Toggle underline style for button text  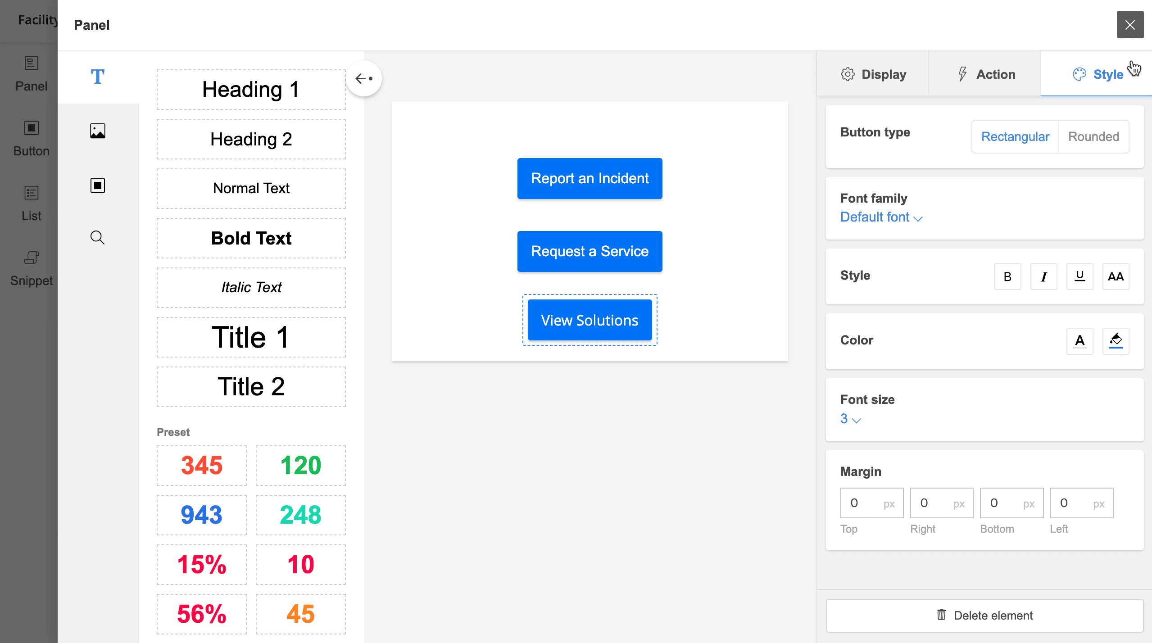[1079, 276]
